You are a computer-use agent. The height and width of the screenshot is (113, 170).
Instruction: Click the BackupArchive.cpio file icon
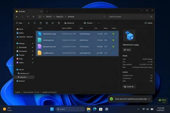pos(40,46)
